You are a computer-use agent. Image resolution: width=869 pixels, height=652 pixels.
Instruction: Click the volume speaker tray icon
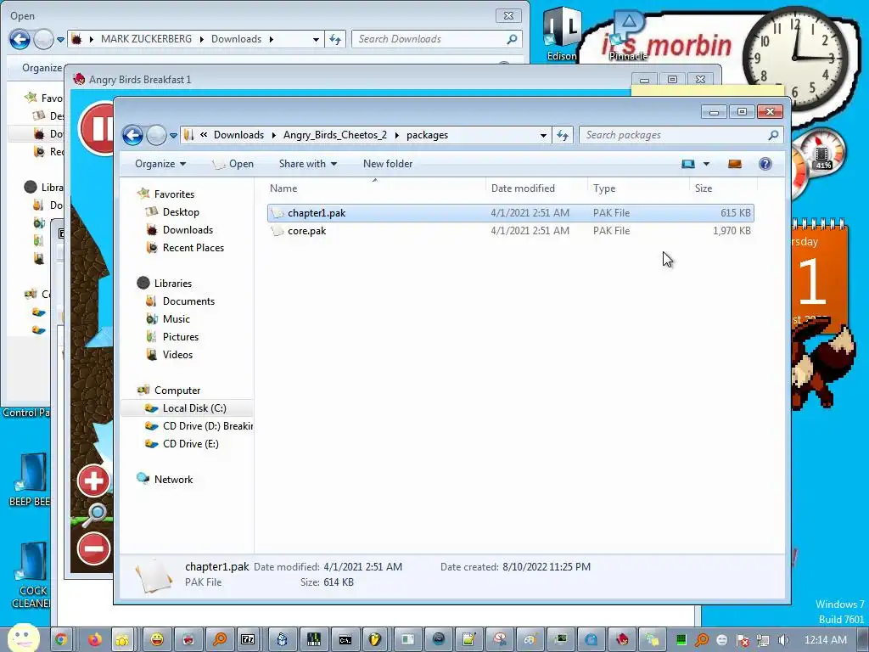[783, 640]
